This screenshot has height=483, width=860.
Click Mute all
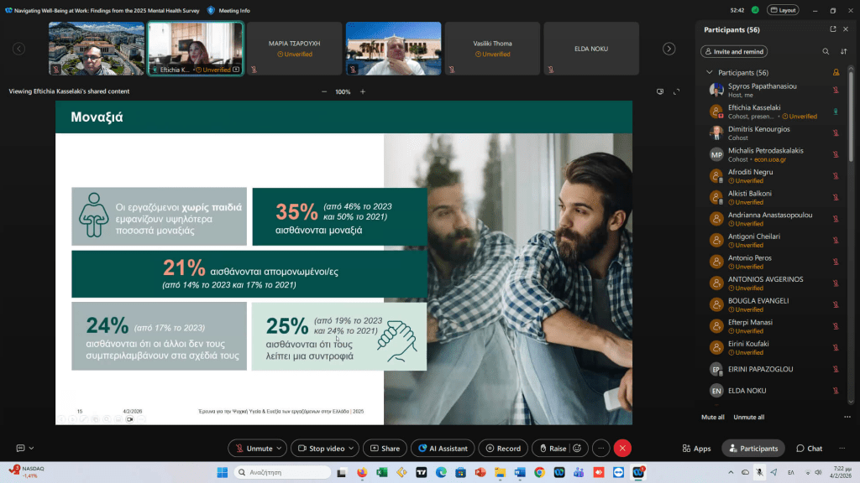[x=712, y=418]
